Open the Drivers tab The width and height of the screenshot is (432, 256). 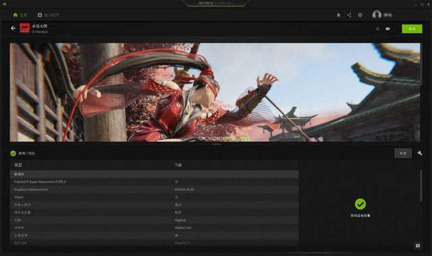(49, 15)
